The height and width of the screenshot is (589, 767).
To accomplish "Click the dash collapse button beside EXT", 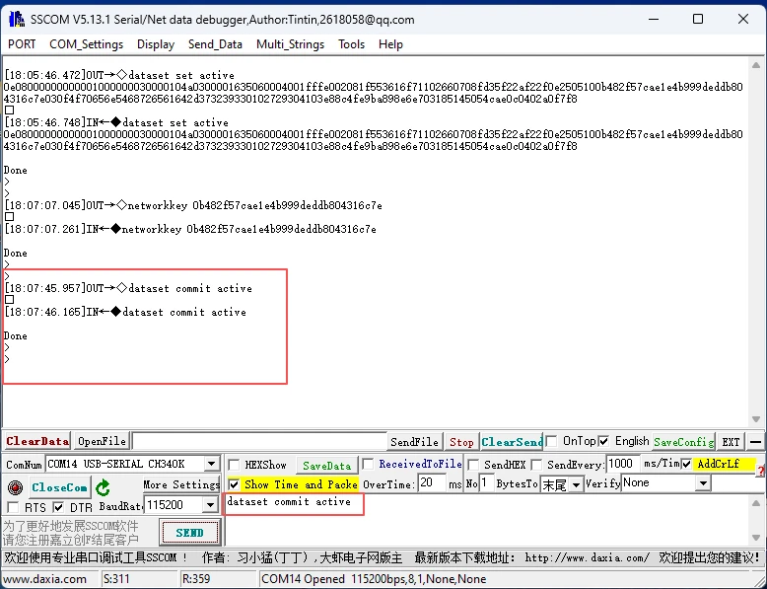I will coord(755,442).
